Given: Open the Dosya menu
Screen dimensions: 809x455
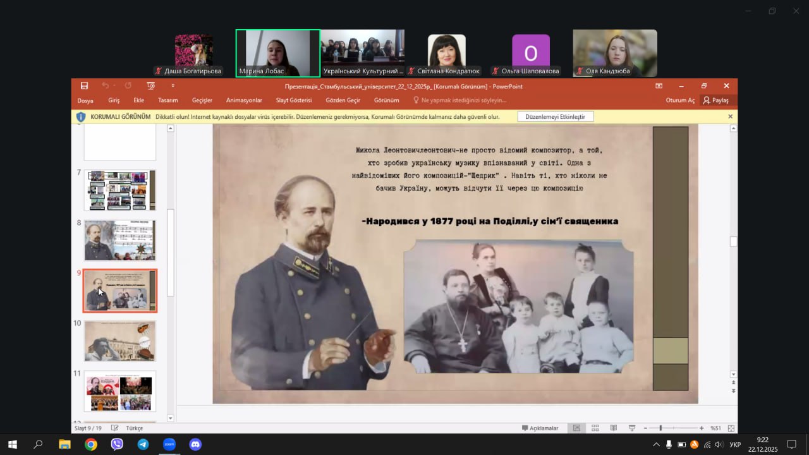Looking at the screenshot, I should point(85,100).
